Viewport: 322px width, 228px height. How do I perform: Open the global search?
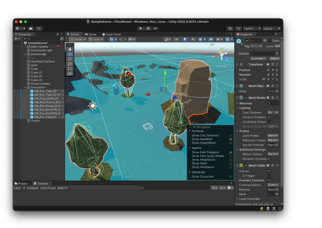click(x=238, y=28)
